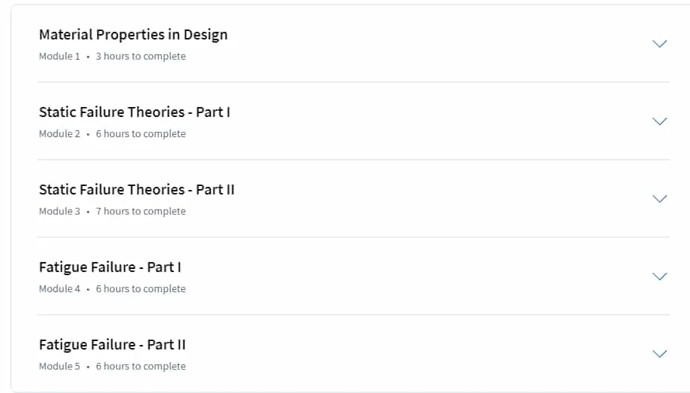
Task: Expand Fatigue Failure Part II chevron
Action: pyautogui.click(x=659, y=353)
